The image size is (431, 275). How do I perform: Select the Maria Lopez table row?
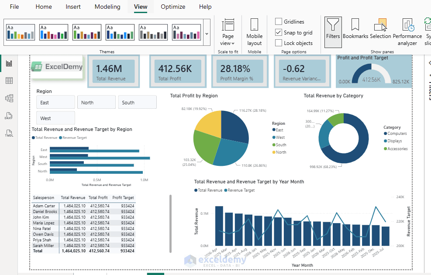[x=83, y=223]
